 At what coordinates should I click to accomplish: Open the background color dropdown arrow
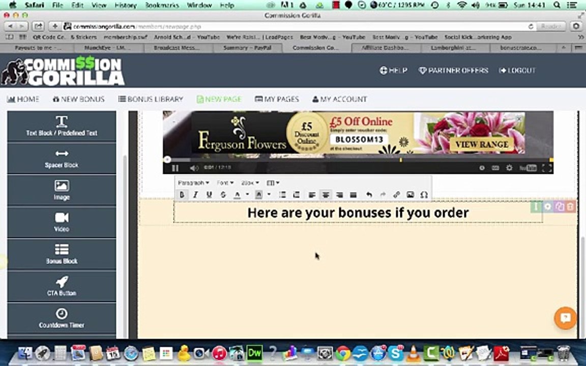click(x=269, y=195)
